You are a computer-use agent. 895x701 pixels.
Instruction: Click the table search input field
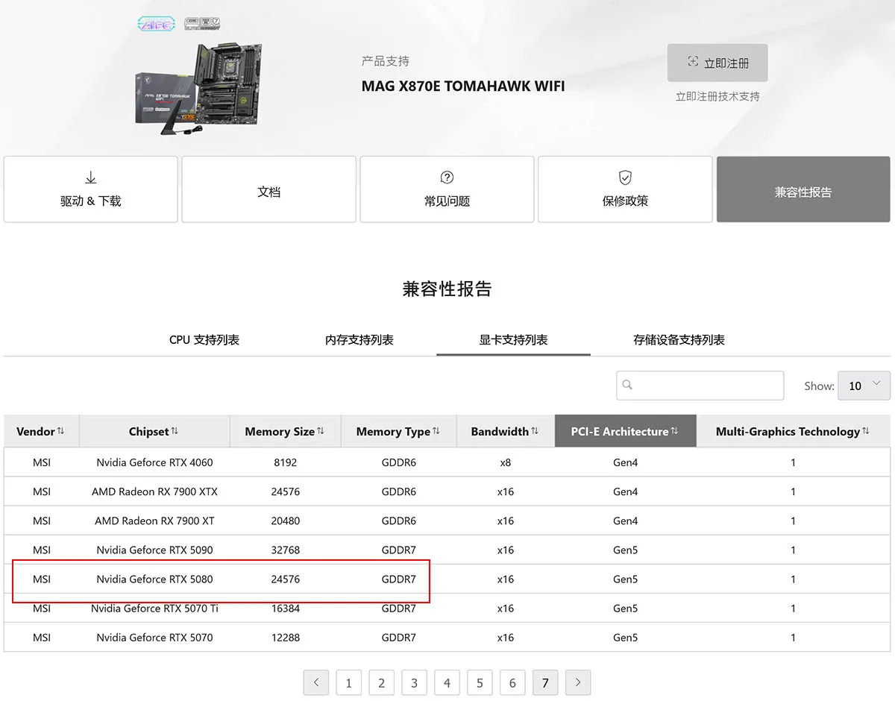(700, 386)
